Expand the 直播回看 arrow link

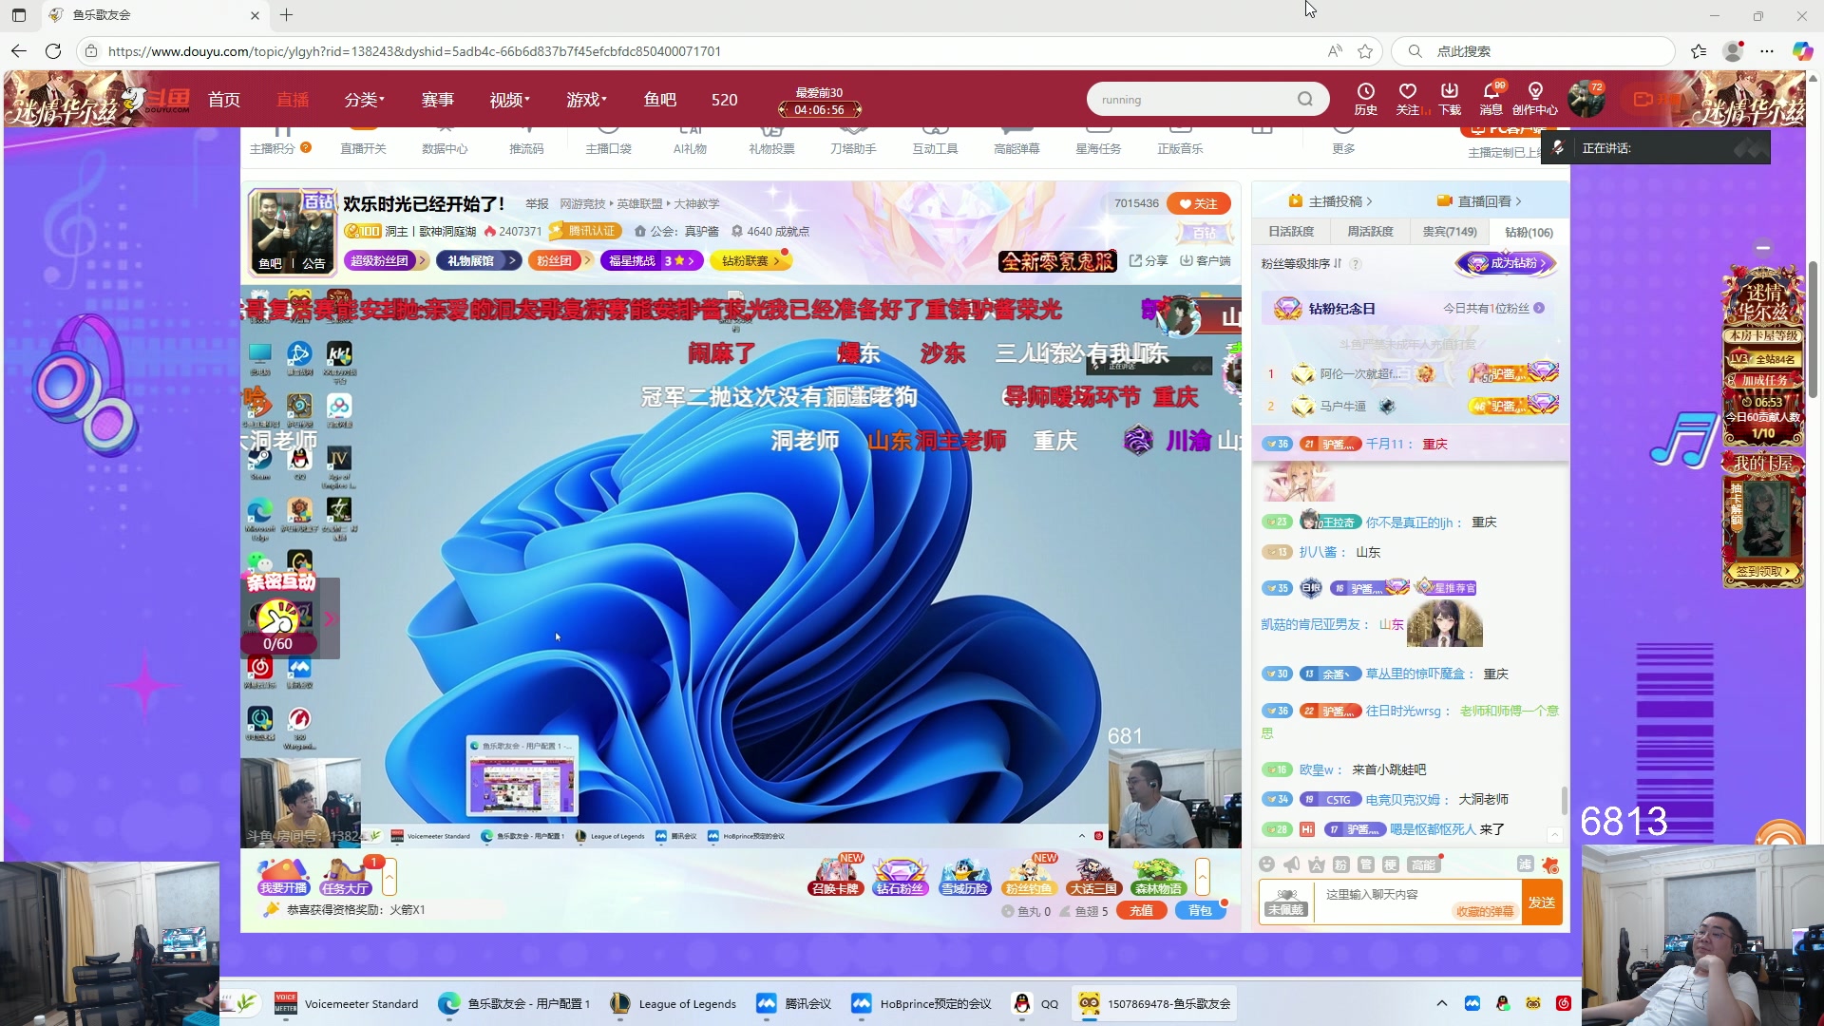coord(1479,201)
